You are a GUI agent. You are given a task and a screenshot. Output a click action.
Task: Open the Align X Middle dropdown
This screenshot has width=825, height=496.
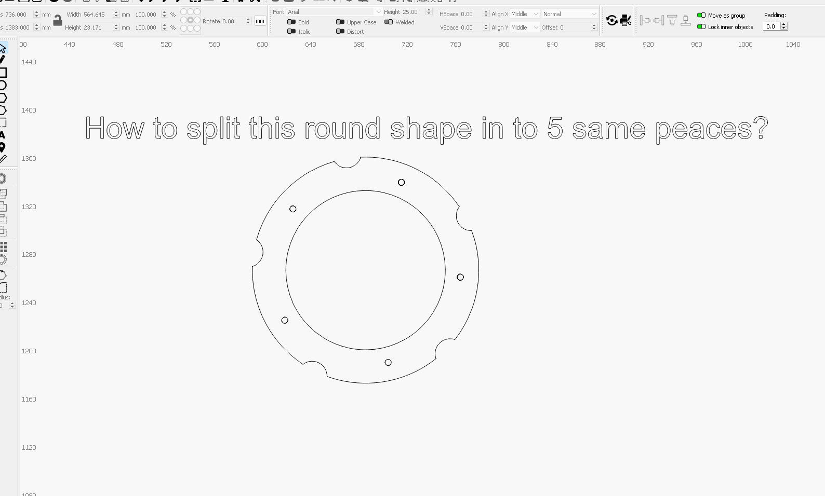(525, 14)
